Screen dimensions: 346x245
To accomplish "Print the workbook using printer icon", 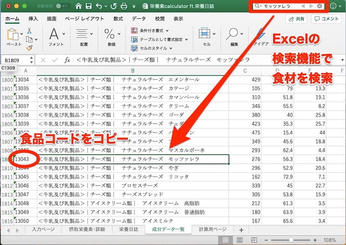I will coord(124,6).
